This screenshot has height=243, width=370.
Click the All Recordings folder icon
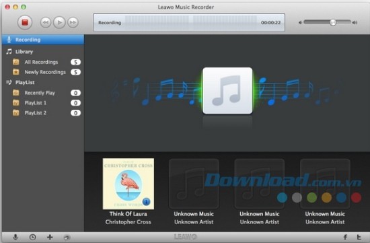click(16, 62)
